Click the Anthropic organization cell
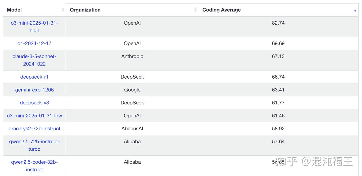The image size is (362, 176). click(x=132, y=56)
